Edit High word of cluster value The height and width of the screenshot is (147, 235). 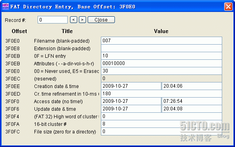click(x=161, y=116)
